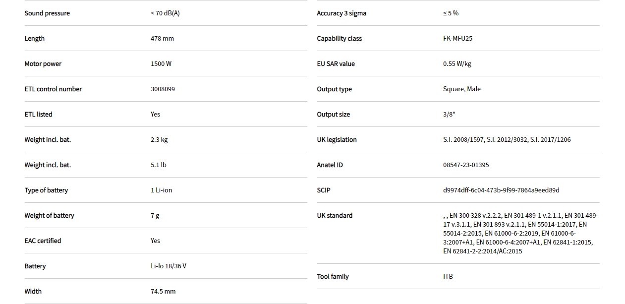625x304 pixels.
Task: Click ETL control number value 3008099
Action: (163, 89)
